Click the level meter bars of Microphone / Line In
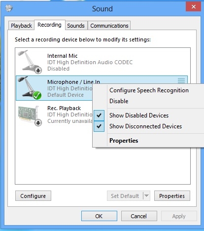 pos(181,81)
